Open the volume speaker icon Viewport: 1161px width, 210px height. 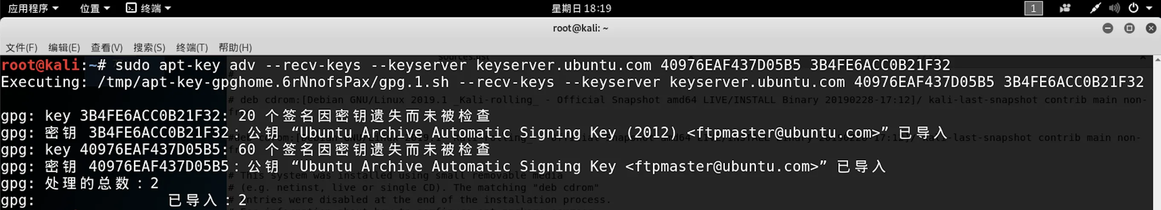coord(1114,8)
